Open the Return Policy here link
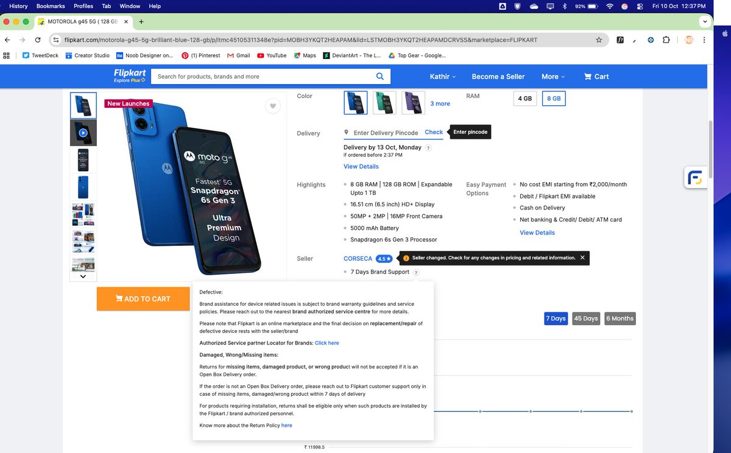Screen dimensions: 731x453 [287, 425]
